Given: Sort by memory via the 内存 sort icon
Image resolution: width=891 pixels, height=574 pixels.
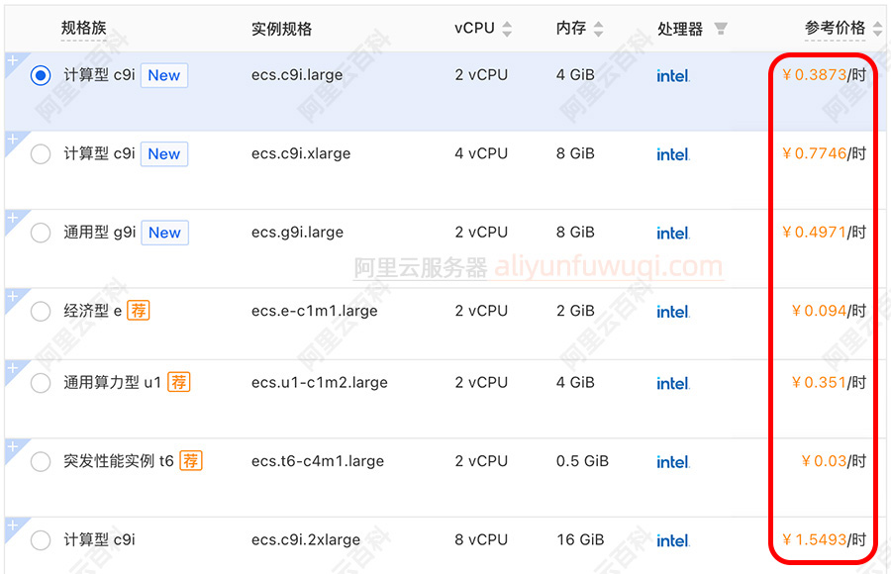Looking at the screenshot, I should tap(596, 29).
